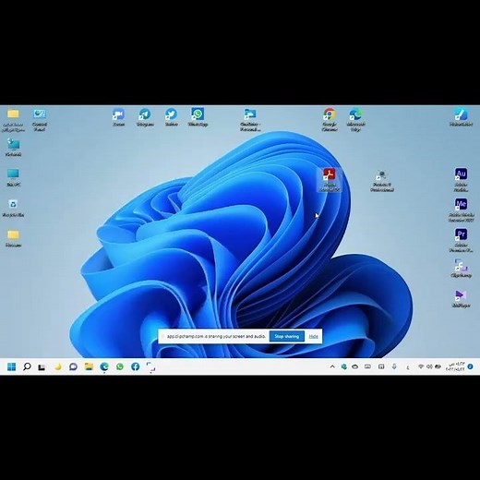The height and width of the screenshot is (480, 480).
Task: Open File Explorer from the taskbar
Action: [x=89, y=366]
